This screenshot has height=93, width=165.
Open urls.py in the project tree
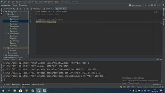click(14, 43)
